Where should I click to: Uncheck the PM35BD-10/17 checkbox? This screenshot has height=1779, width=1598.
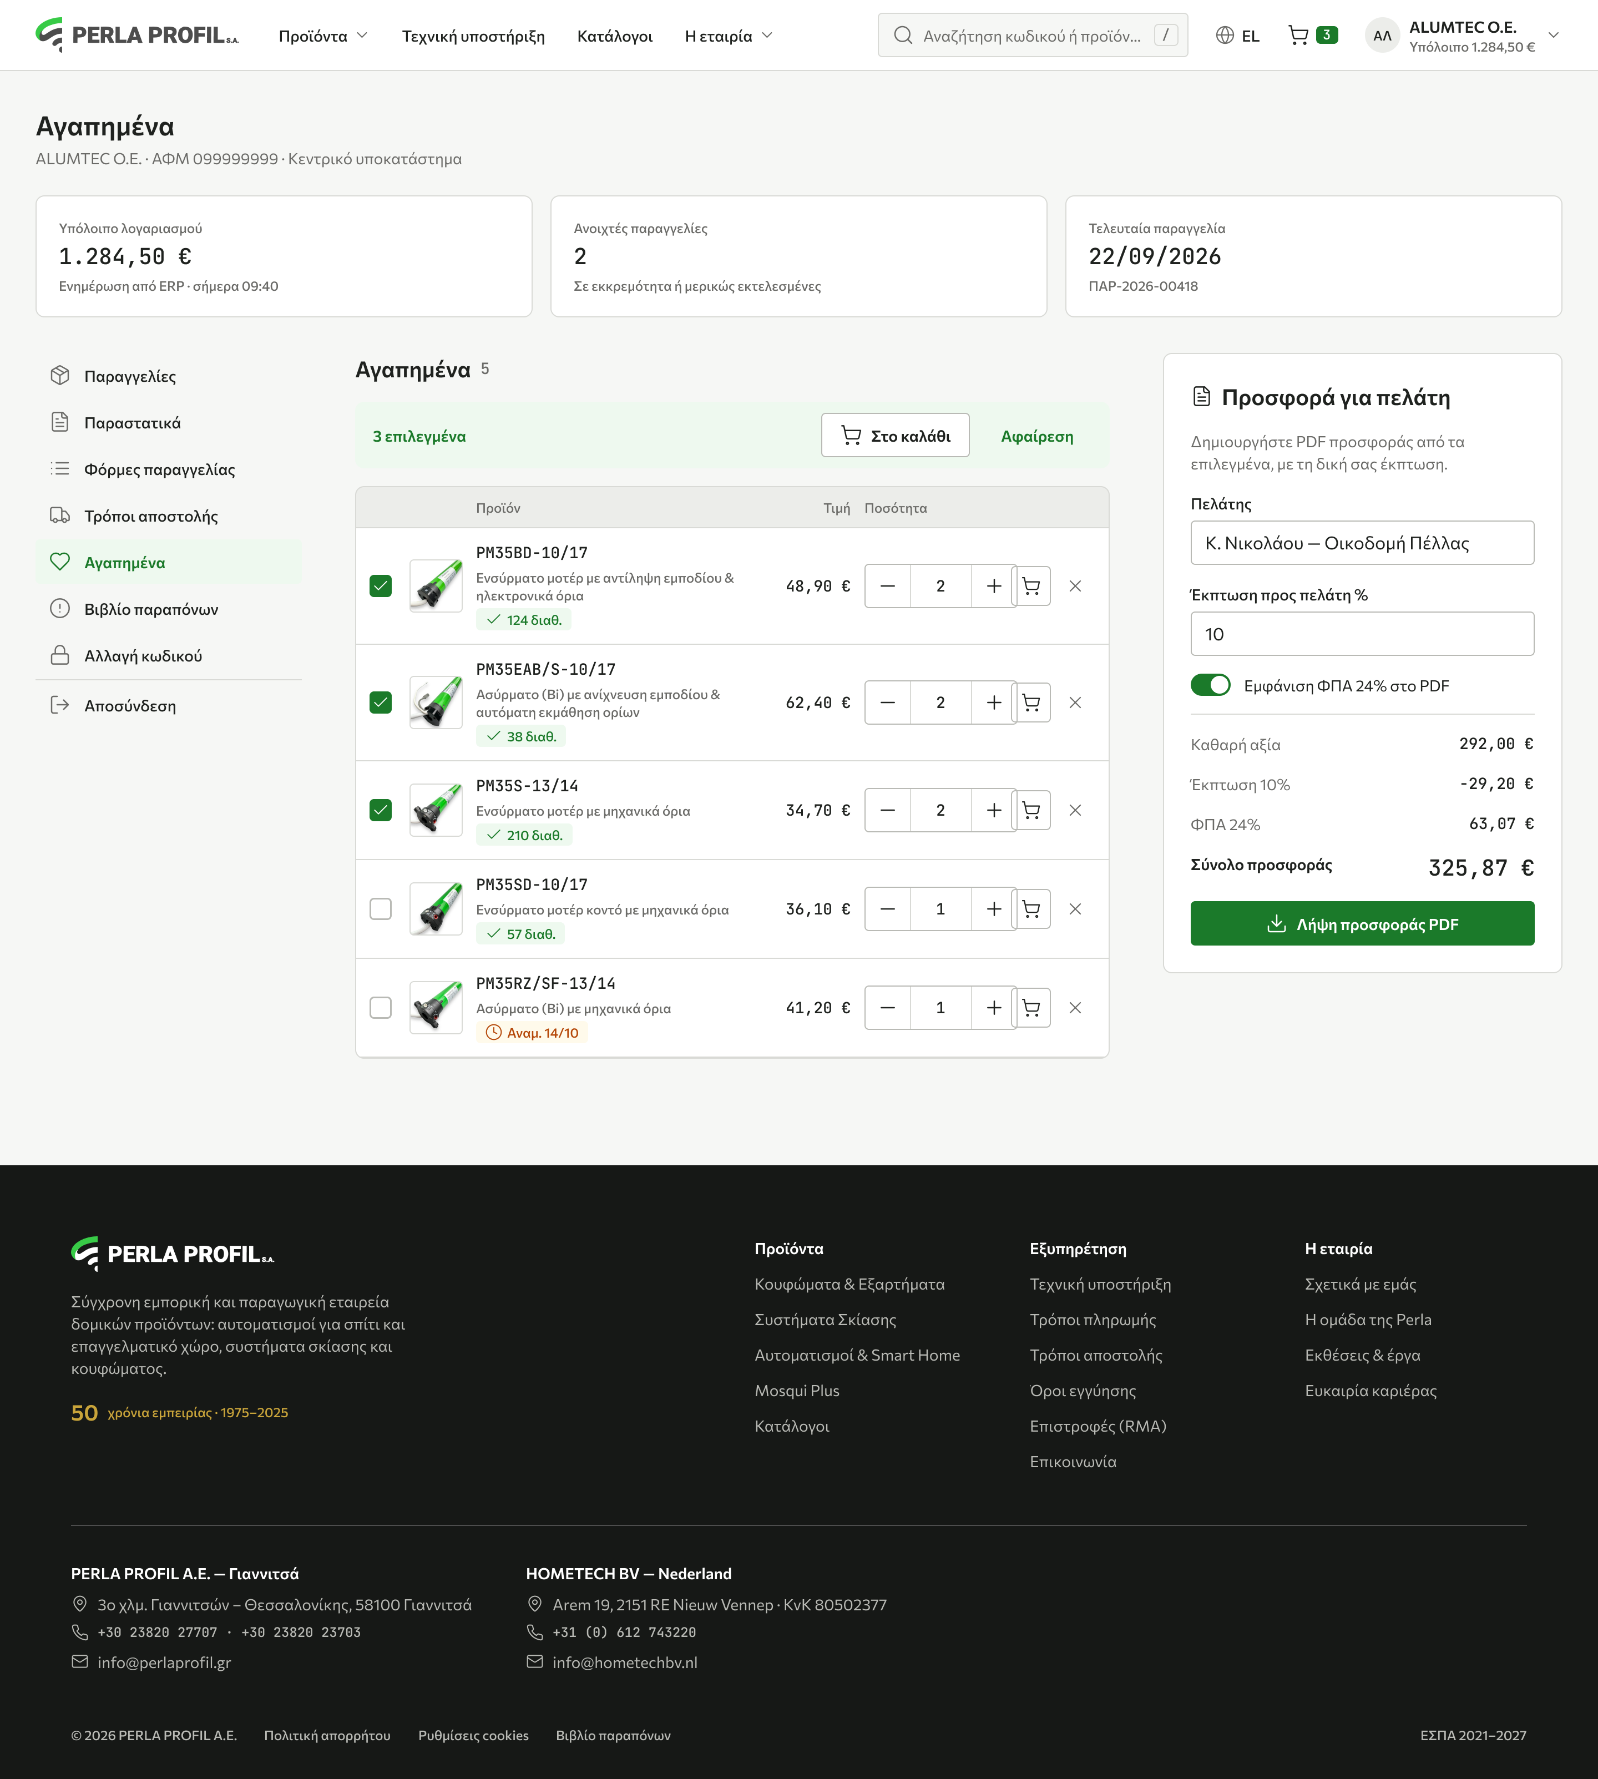coord(380,585)
